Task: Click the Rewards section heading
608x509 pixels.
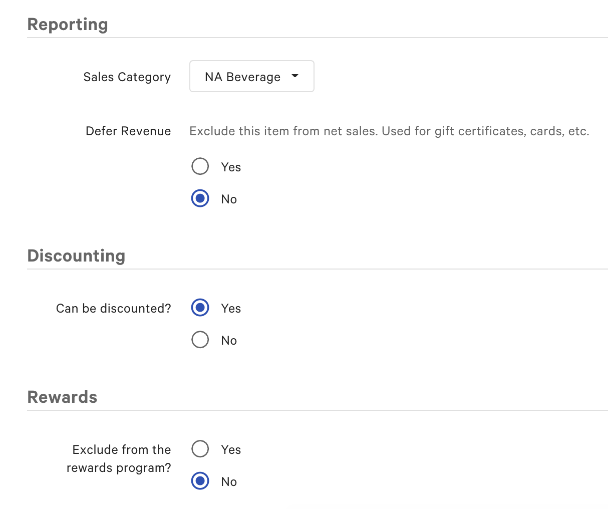Action: point(62,397)
